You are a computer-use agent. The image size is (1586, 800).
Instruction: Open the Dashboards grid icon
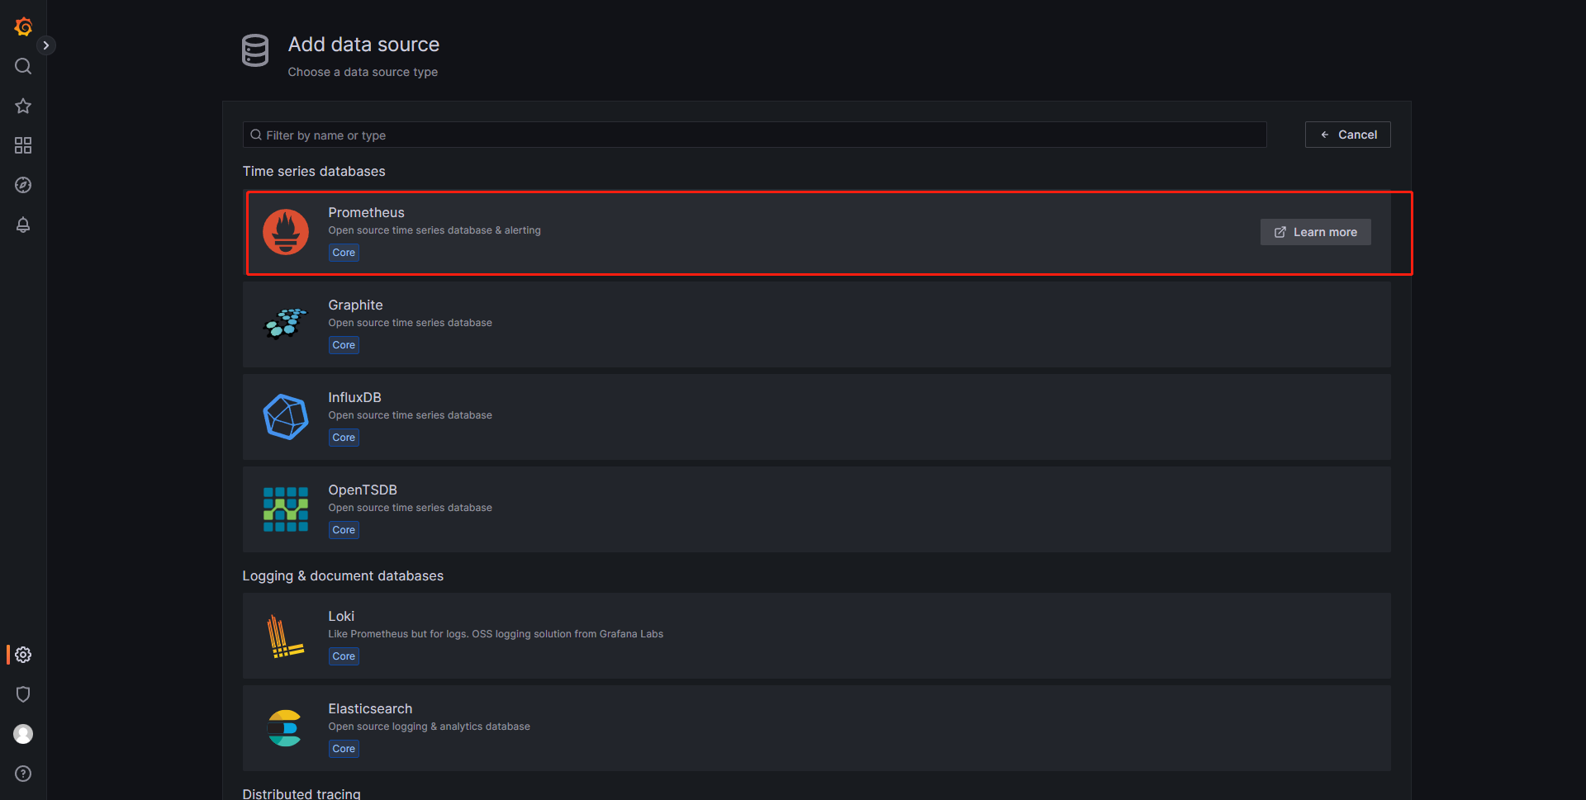(x=23, y=145)
